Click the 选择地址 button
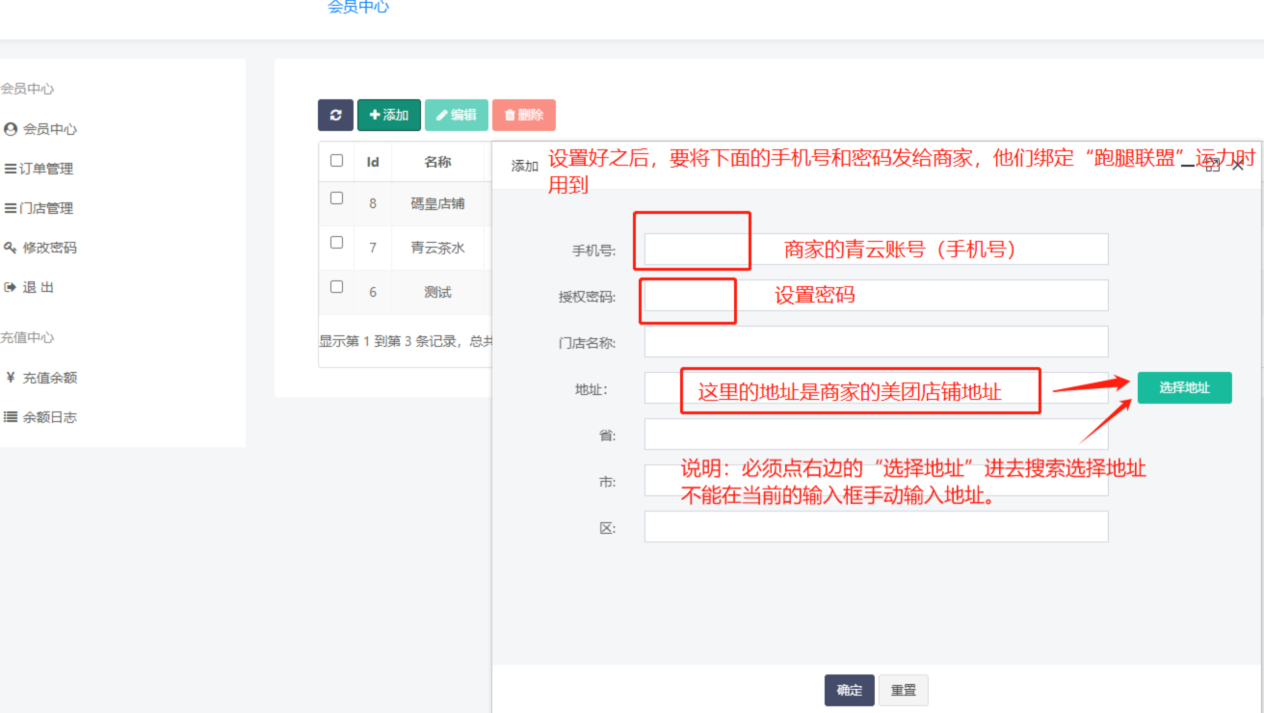Viewport: 1264px width, 713px height. pos(1184,387)
